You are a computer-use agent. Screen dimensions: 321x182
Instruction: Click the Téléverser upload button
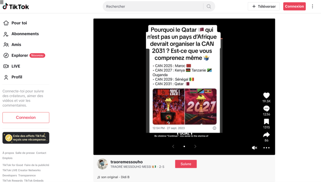264,6
